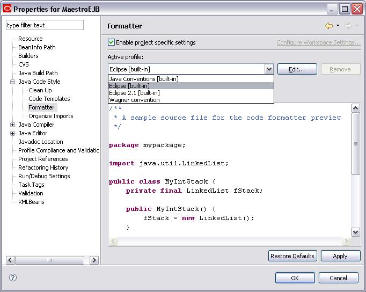Click the forward navigation arrow icon

348,26
